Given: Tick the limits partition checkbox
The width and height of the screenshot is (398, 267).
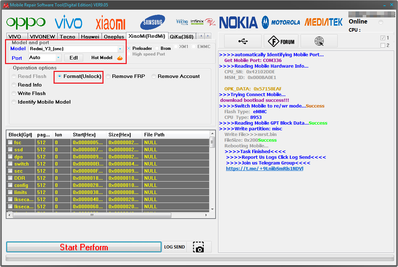Looking at the screenshot, I should pos(10,192).
